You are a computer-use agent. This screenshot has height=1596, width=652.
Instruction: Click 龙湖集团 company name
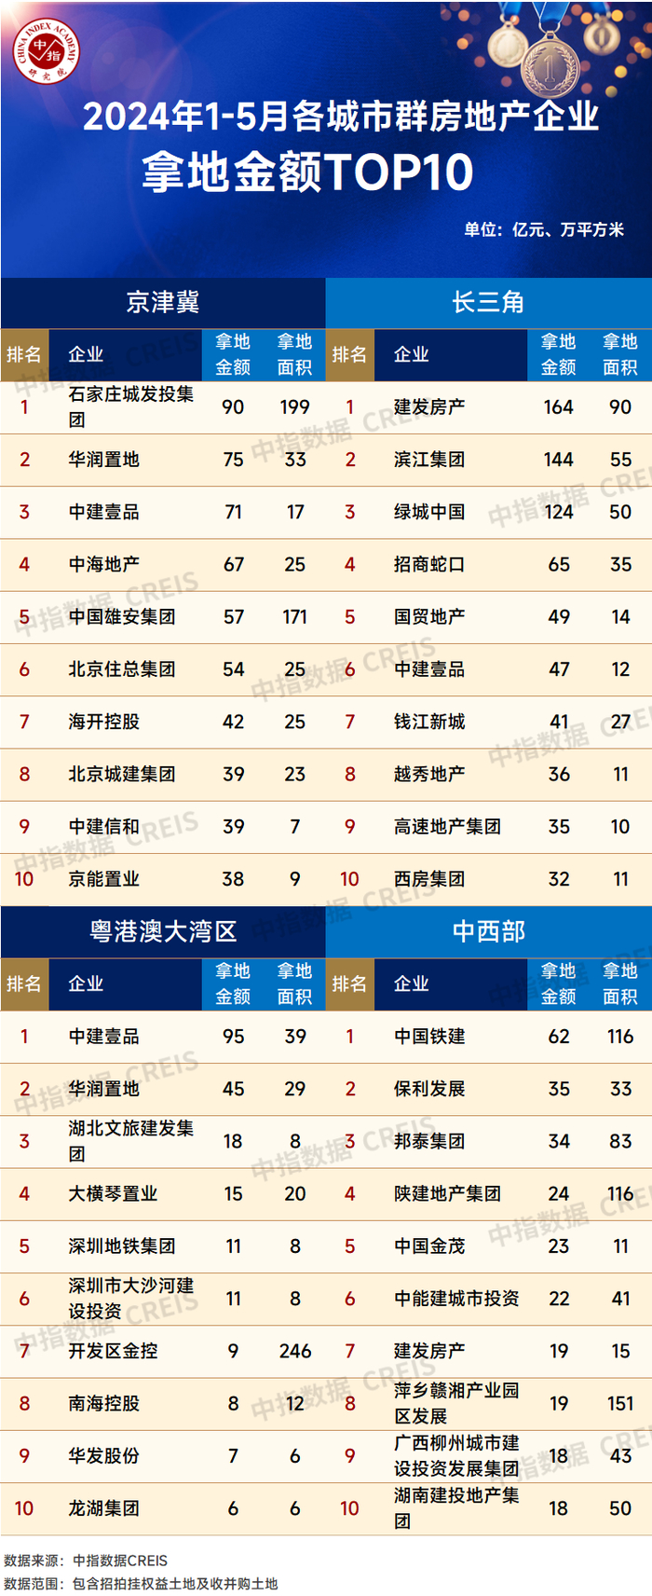[103, 1508]
